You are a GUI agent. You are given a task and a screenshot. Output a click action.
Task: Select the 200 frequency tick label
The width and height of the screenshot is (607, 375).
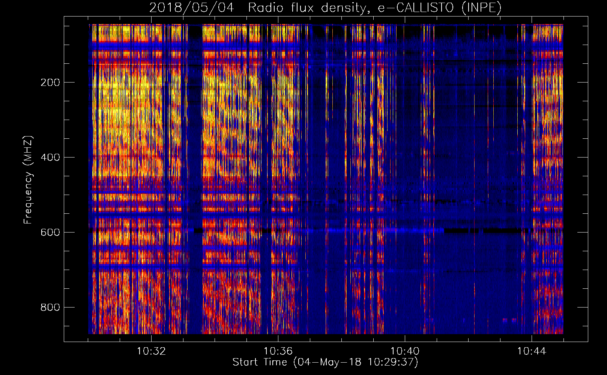[50, 82]
